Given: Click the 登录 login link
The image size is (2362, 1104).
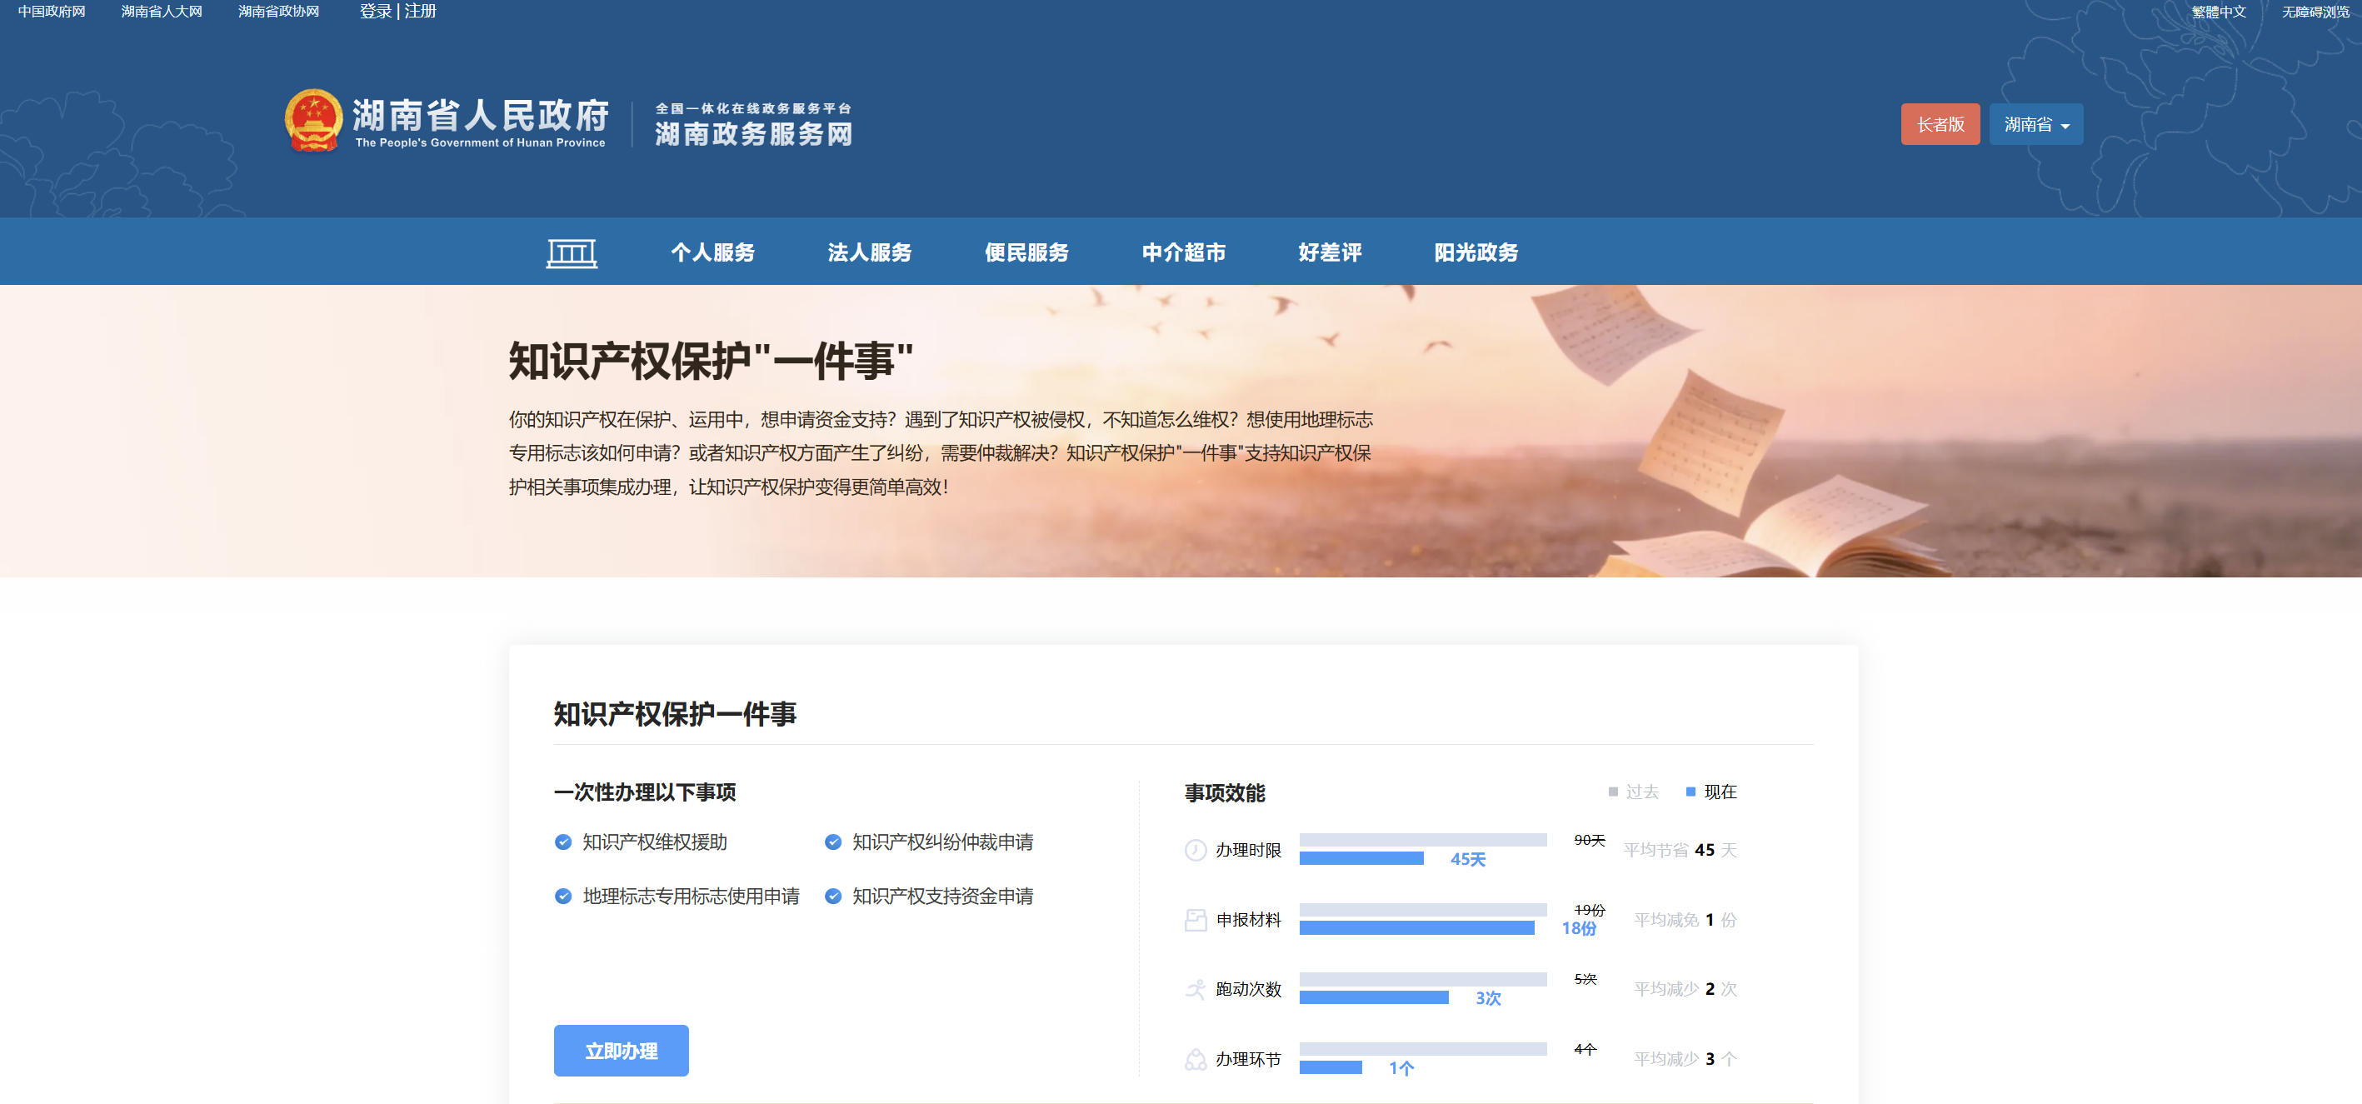Looking at the screenshot, I should click(x=375, y=11).
